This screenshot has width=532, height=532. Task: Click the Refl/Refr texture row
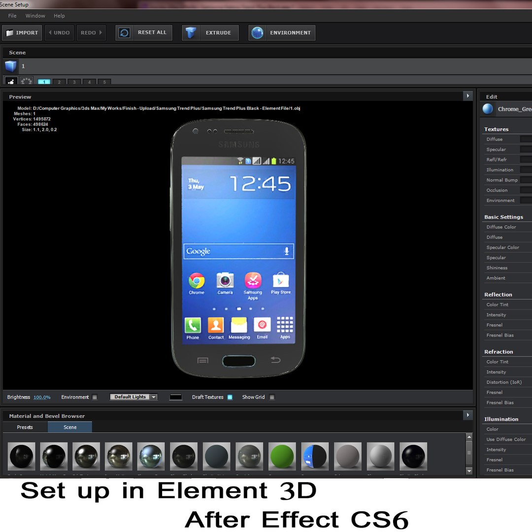pyautogui.click(x=507, y=160)
